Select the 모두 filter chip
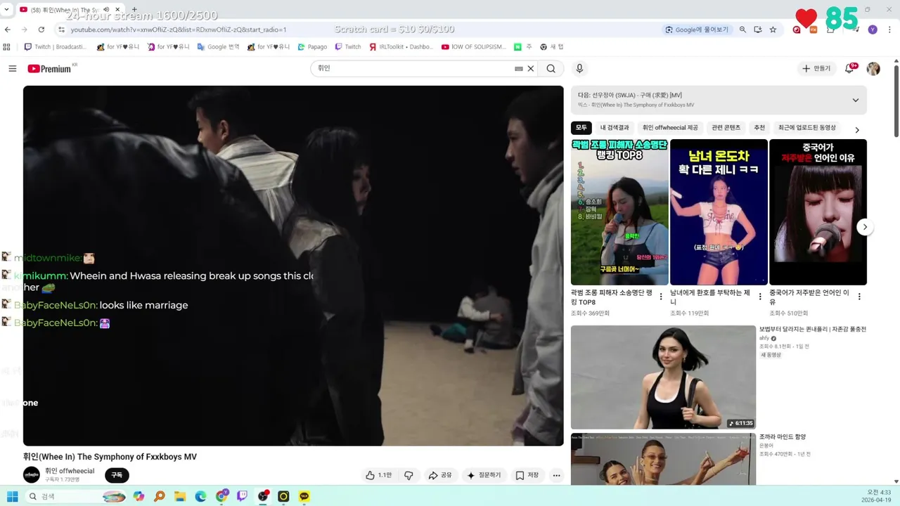 pos(581,128)
